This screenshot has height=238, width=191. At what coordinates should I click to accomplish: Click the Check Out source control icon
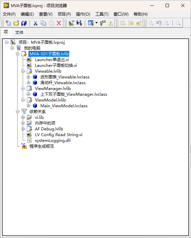(167, 23)
